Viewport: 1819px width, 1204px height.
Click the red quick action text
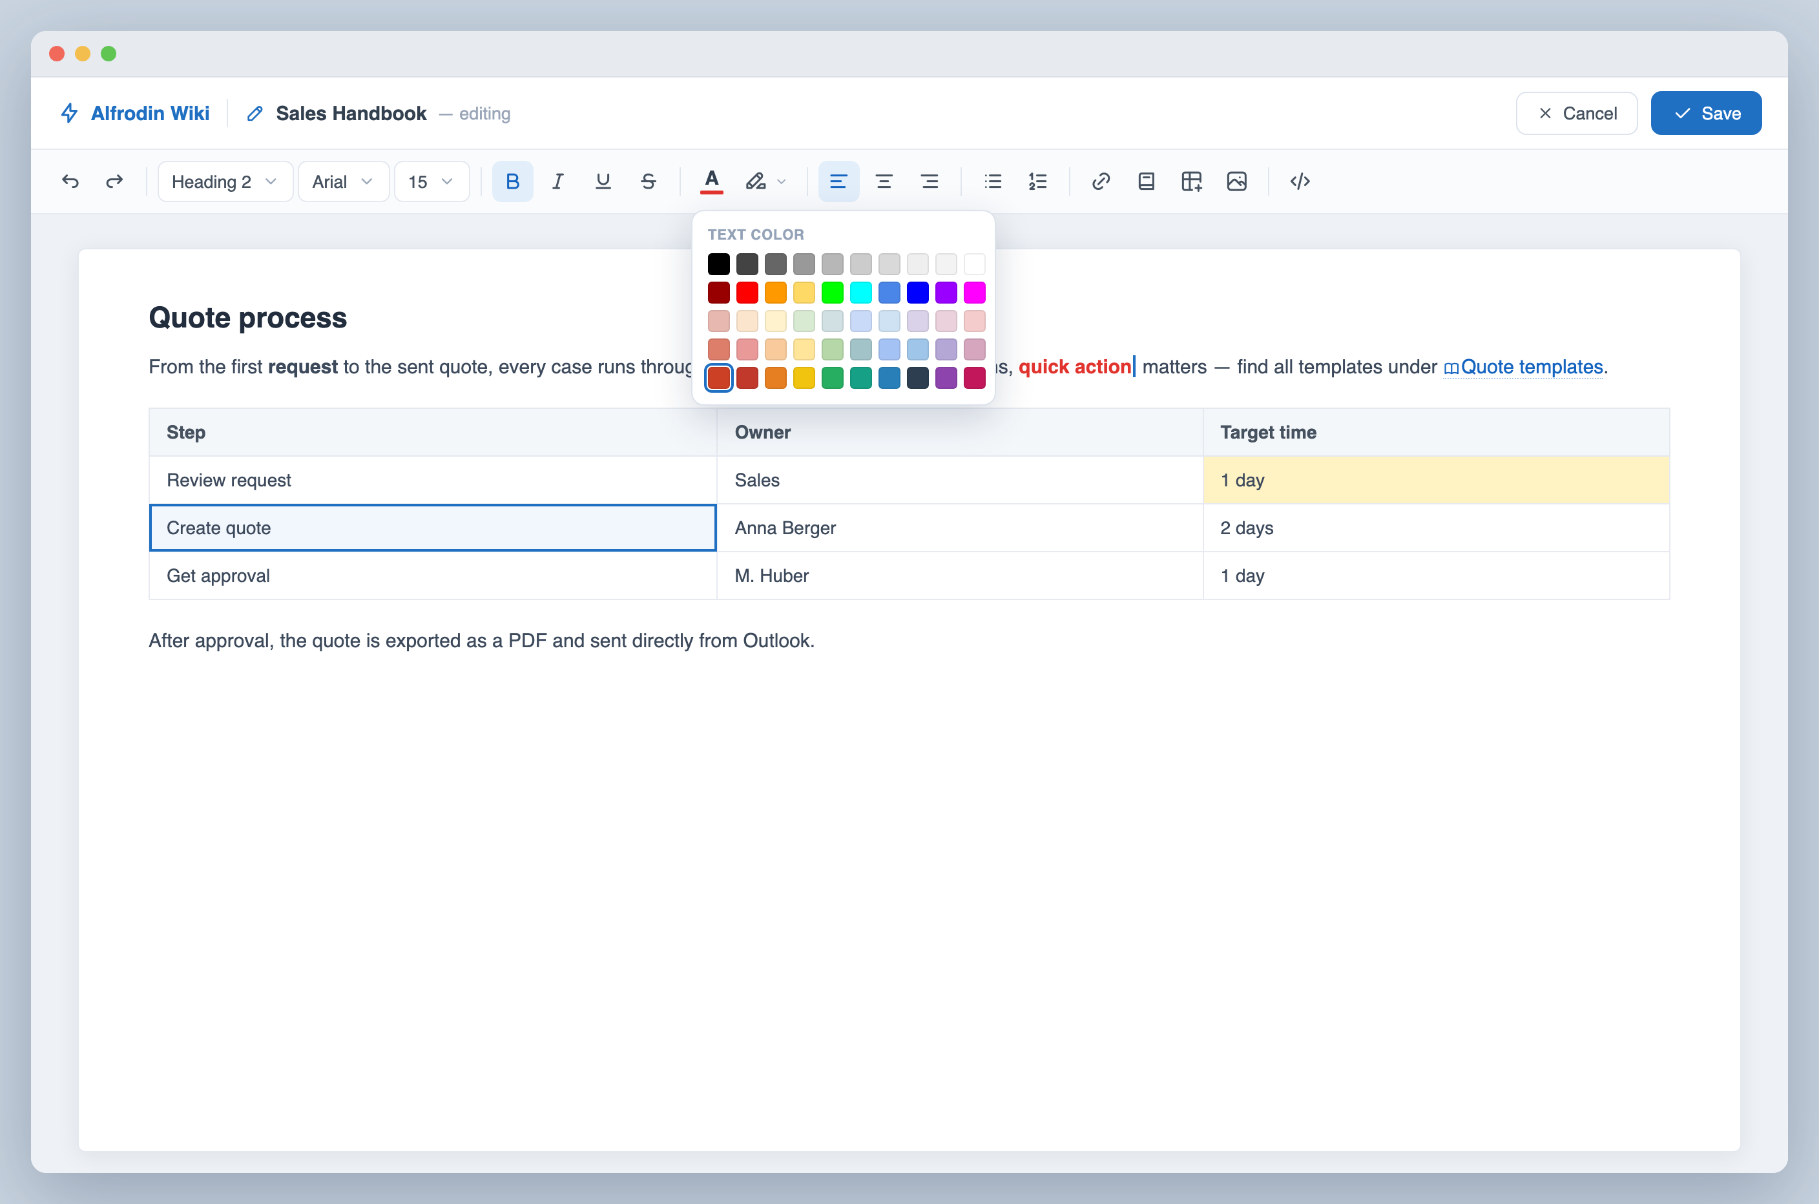click(1074, 366)
